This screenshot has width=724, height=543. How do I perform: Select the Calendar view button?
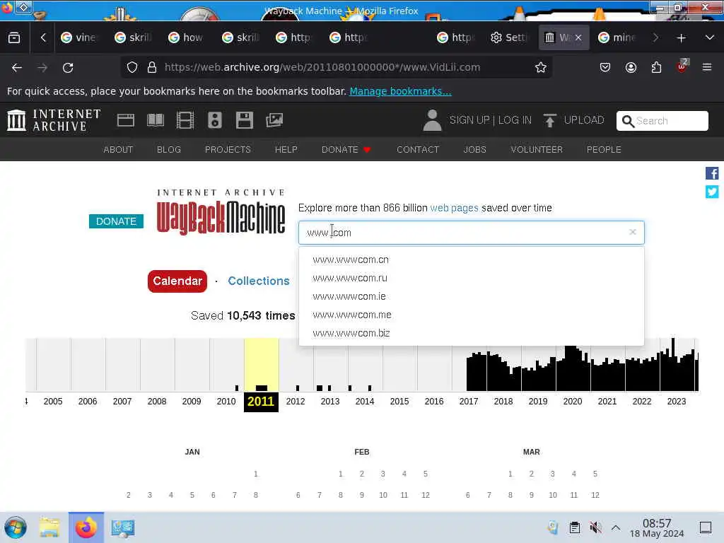[x=177, y=281]
